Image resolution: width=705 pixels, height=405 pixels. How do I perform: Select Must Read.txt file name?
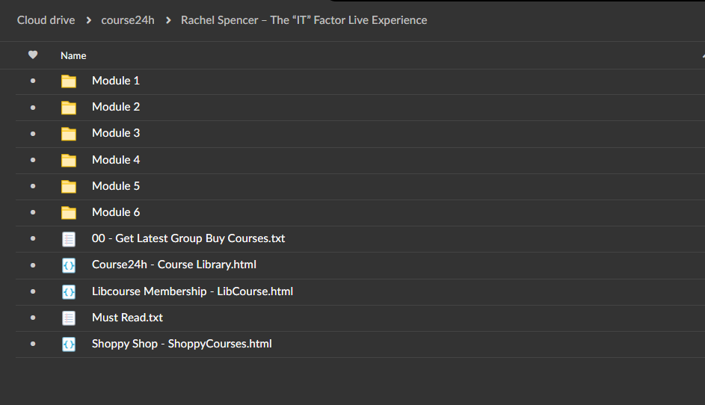coord(127,318)
